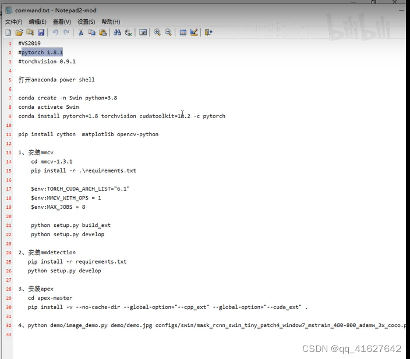Redo the last undone edit
Image resolution: width=410 pixels, height=359 pixels.
[x=66, y=33]
